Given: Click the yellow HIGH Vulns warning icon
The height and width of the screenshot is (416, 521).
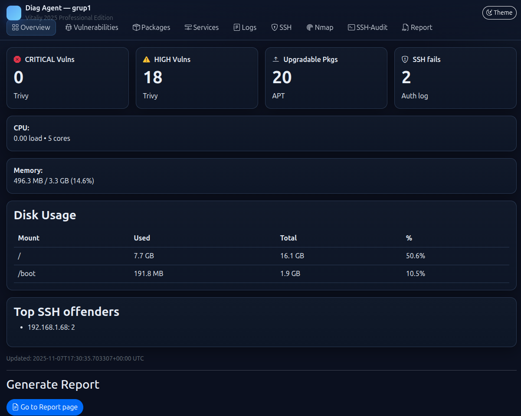Looking at the screenshot, I should point(147,59).
